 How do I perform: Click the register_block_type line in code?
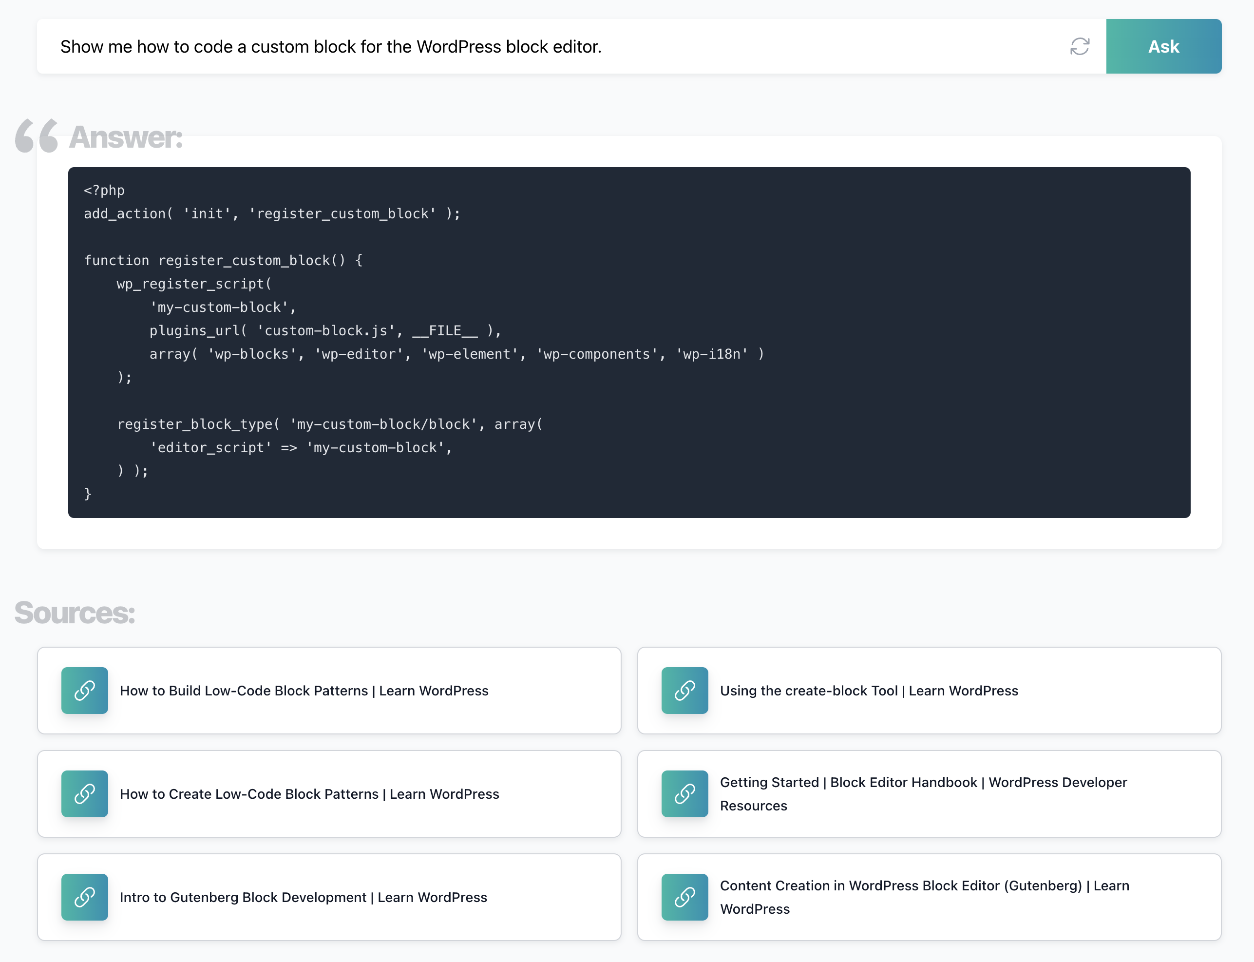point(330,424)
